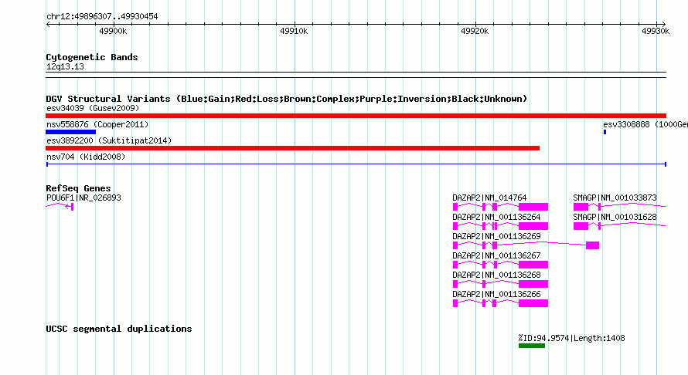Viewport: 688px width, 375px height.
Task: Select the red esv34039 loss bar
Action: tap(356, 116)
